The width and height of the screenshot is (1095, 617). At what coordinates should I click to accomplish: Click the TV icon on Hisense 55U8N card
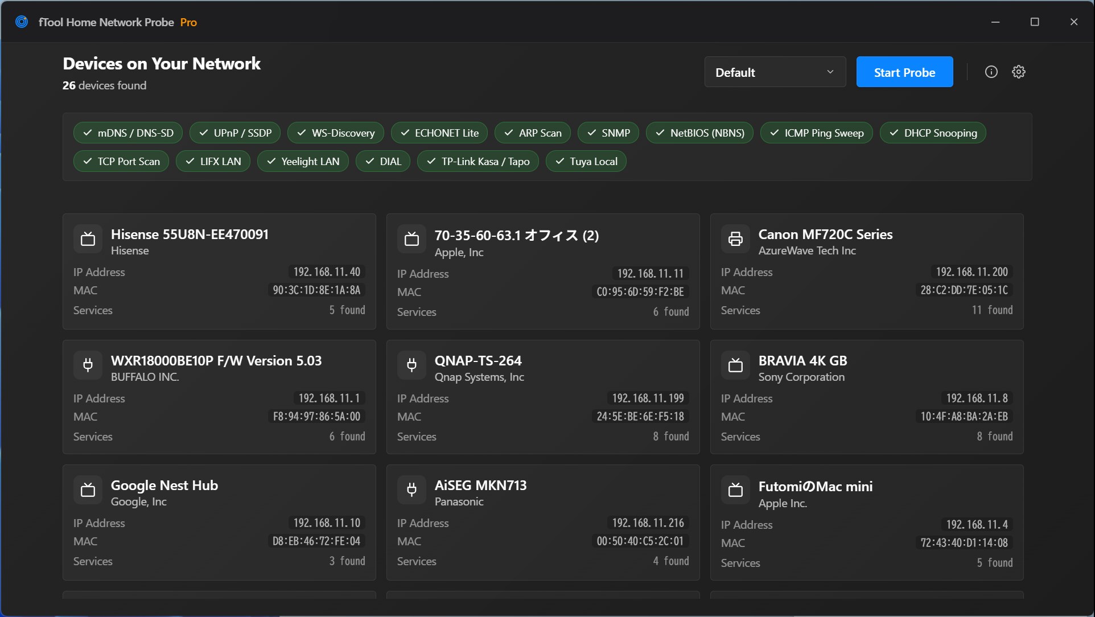coord(88,239)
